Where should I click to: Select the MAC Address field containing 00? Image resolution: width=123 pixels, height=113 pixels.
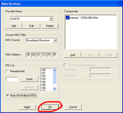[x=28, y=55]
